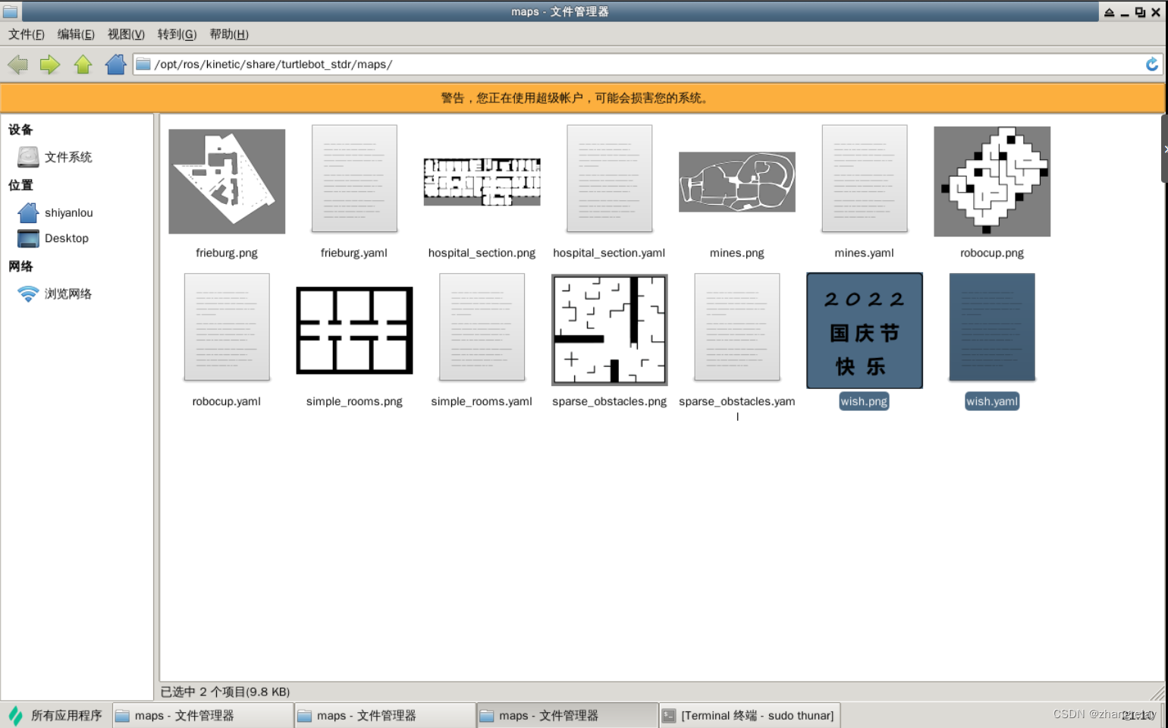Click the frieburg.png filename label

pos(227,253)
